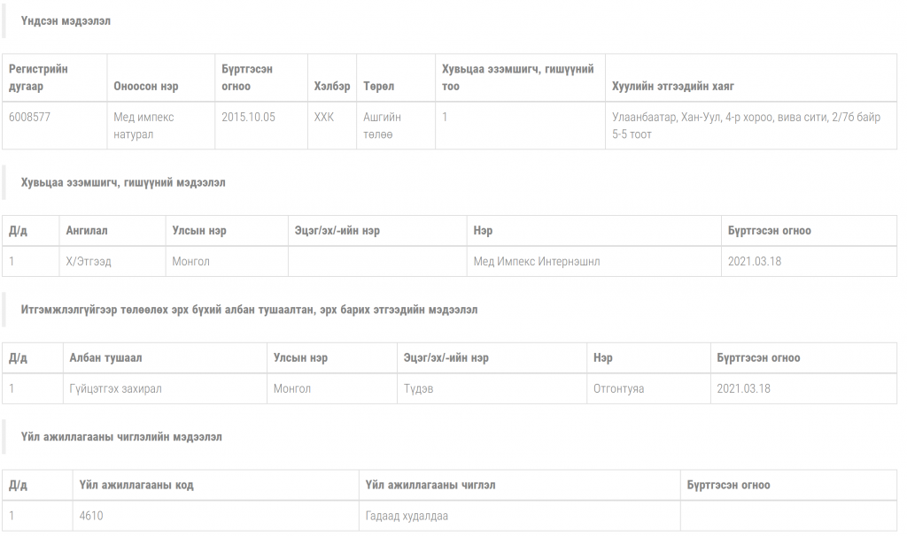
Task: Select shareholder Мед Импекс Интернэшнл
Action: tap(536, 262)
